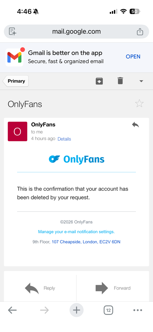The image size is (153, 332).
Task: Expand sender Details
Action: point(64,139)
